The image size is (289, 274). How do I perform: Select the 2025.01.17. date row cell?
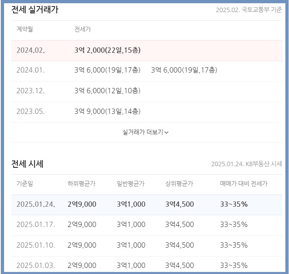(36, 225)
